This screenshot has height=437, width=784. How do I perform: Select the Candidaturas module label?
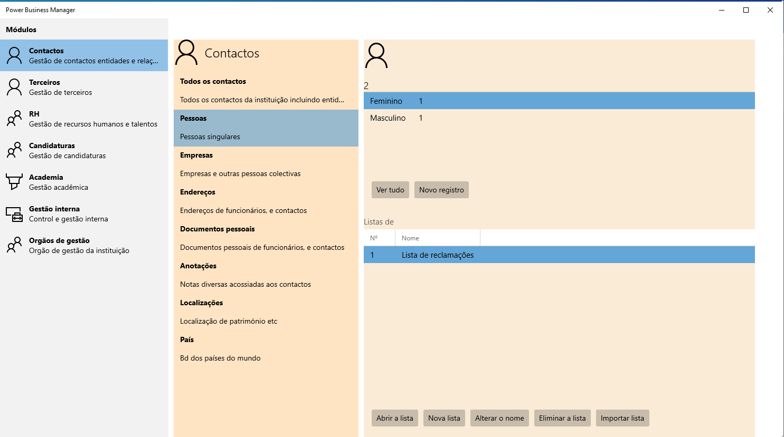[x=52, y=145]
